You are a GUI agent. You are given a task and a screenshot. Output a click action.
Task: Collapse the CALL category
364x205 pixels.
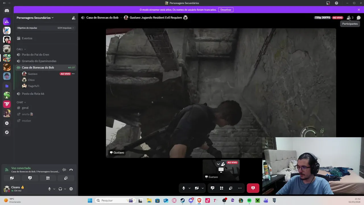tap(21, 49)
